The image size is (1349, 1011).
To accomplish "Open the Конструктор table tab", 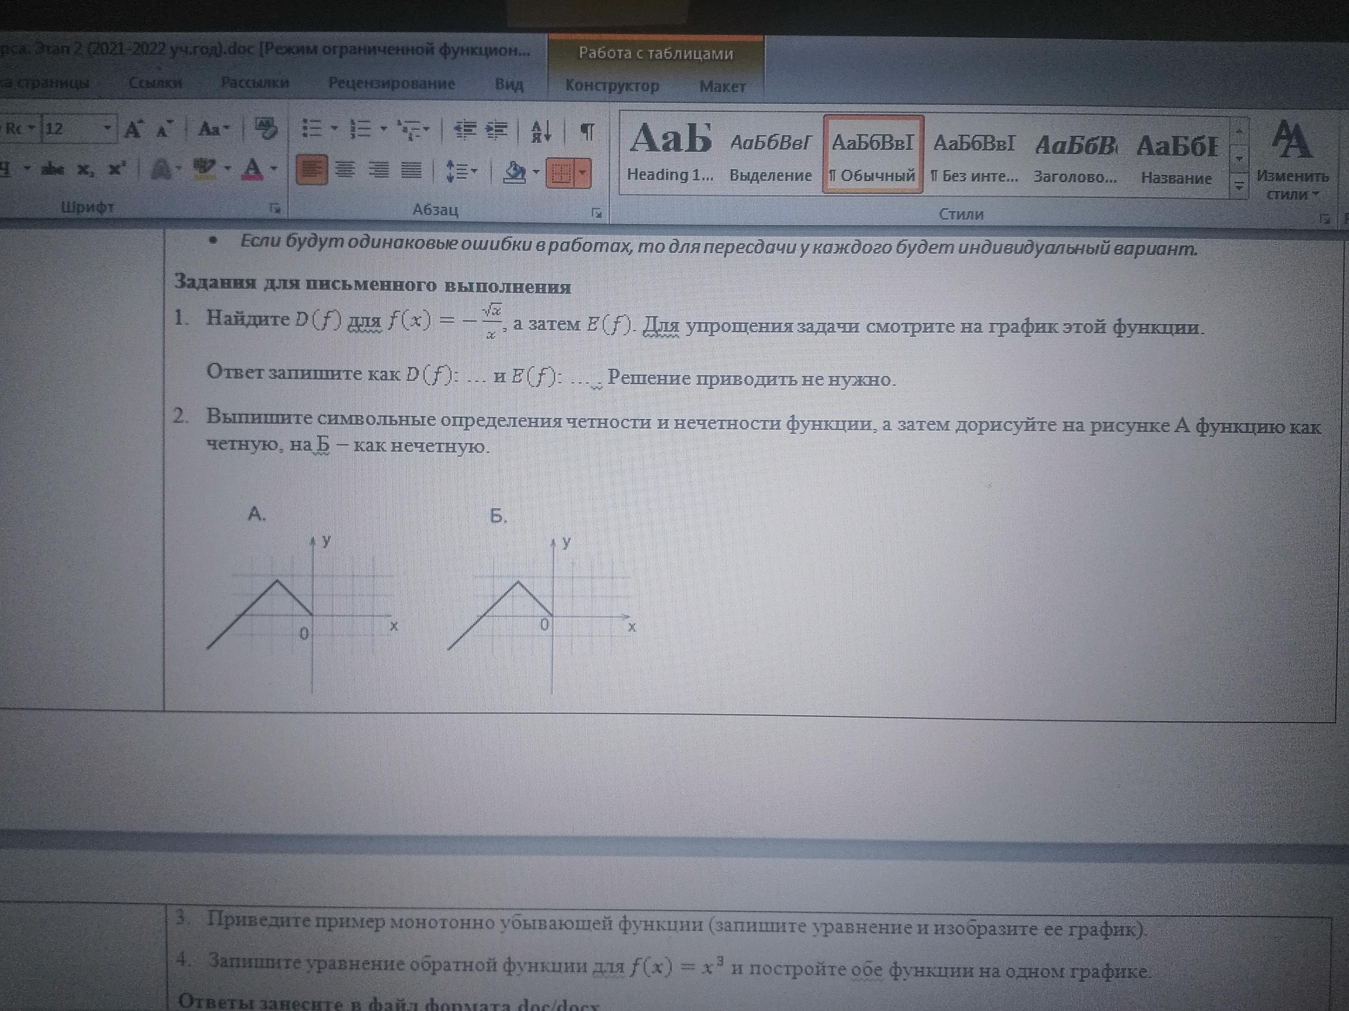I will 612,86.
